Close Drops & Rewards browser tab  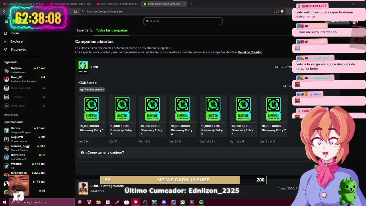tap(184, 4)
